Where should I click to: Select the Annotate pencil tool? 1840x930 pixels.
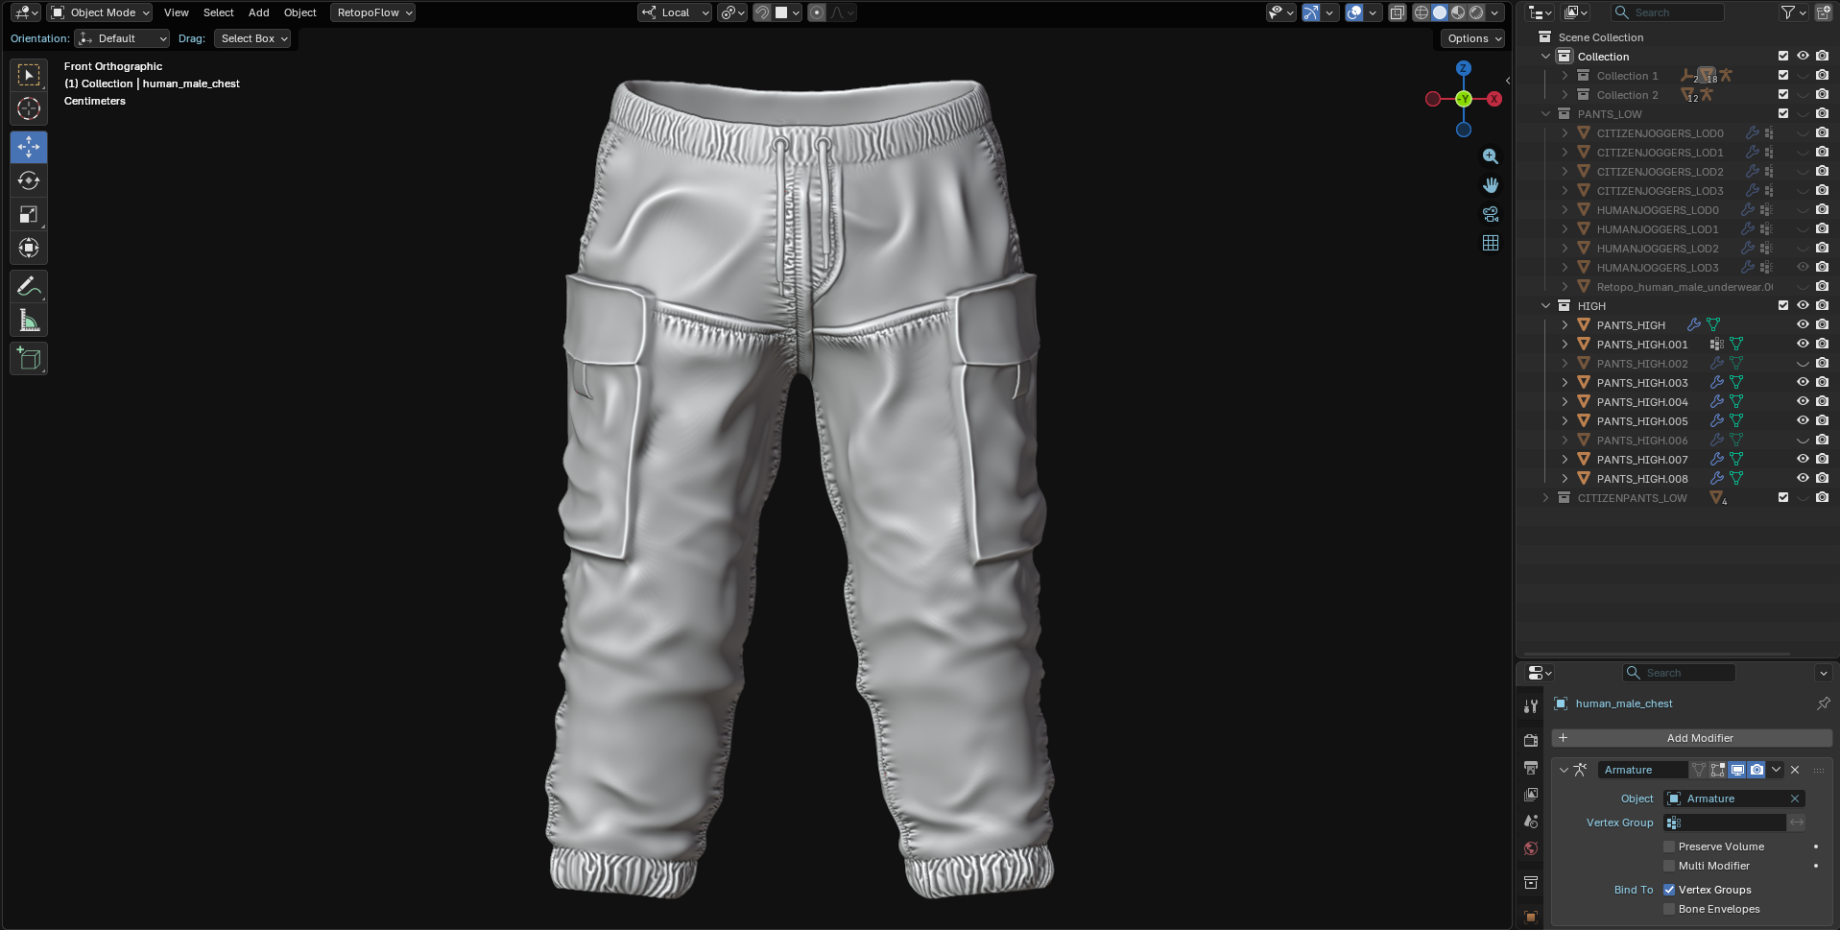coord(29,286)
